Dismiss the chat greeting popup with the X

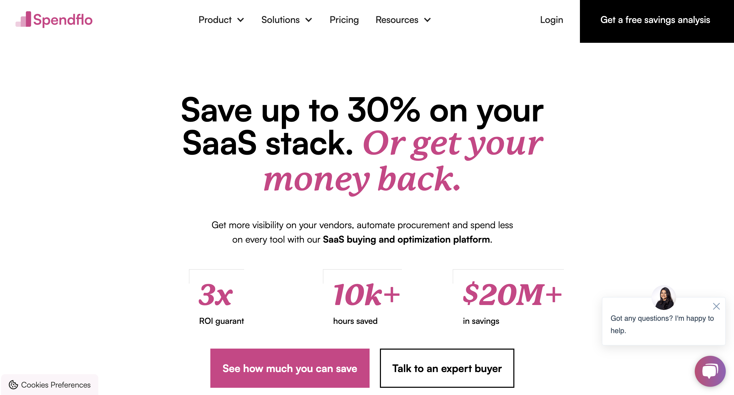coord(716,307)
